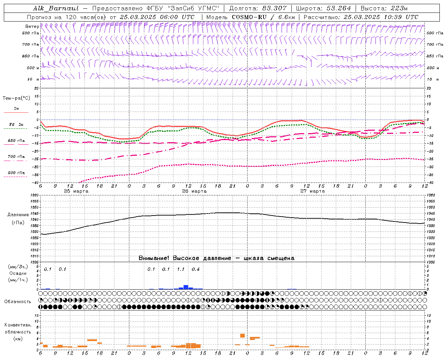Click the '(мм/1ч.)' precipitation unit label
This screenshot has height=356, width=445.
(18, 280)
